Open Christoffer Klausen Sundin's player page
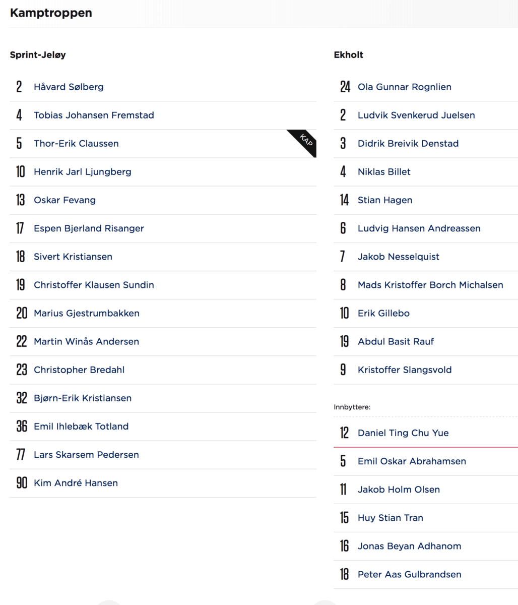Viewport: 518px width, 605px height. [x=94, y=284]
